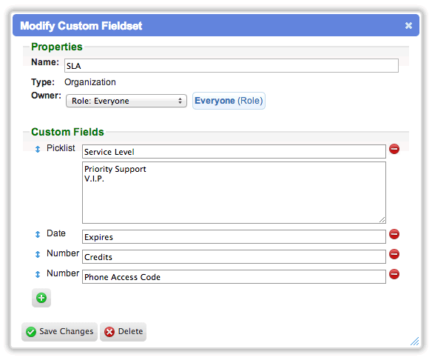432x363 pixels.
Task: Click reorder arrows beside Phone Access Code
Action: (x=38, y=274)
